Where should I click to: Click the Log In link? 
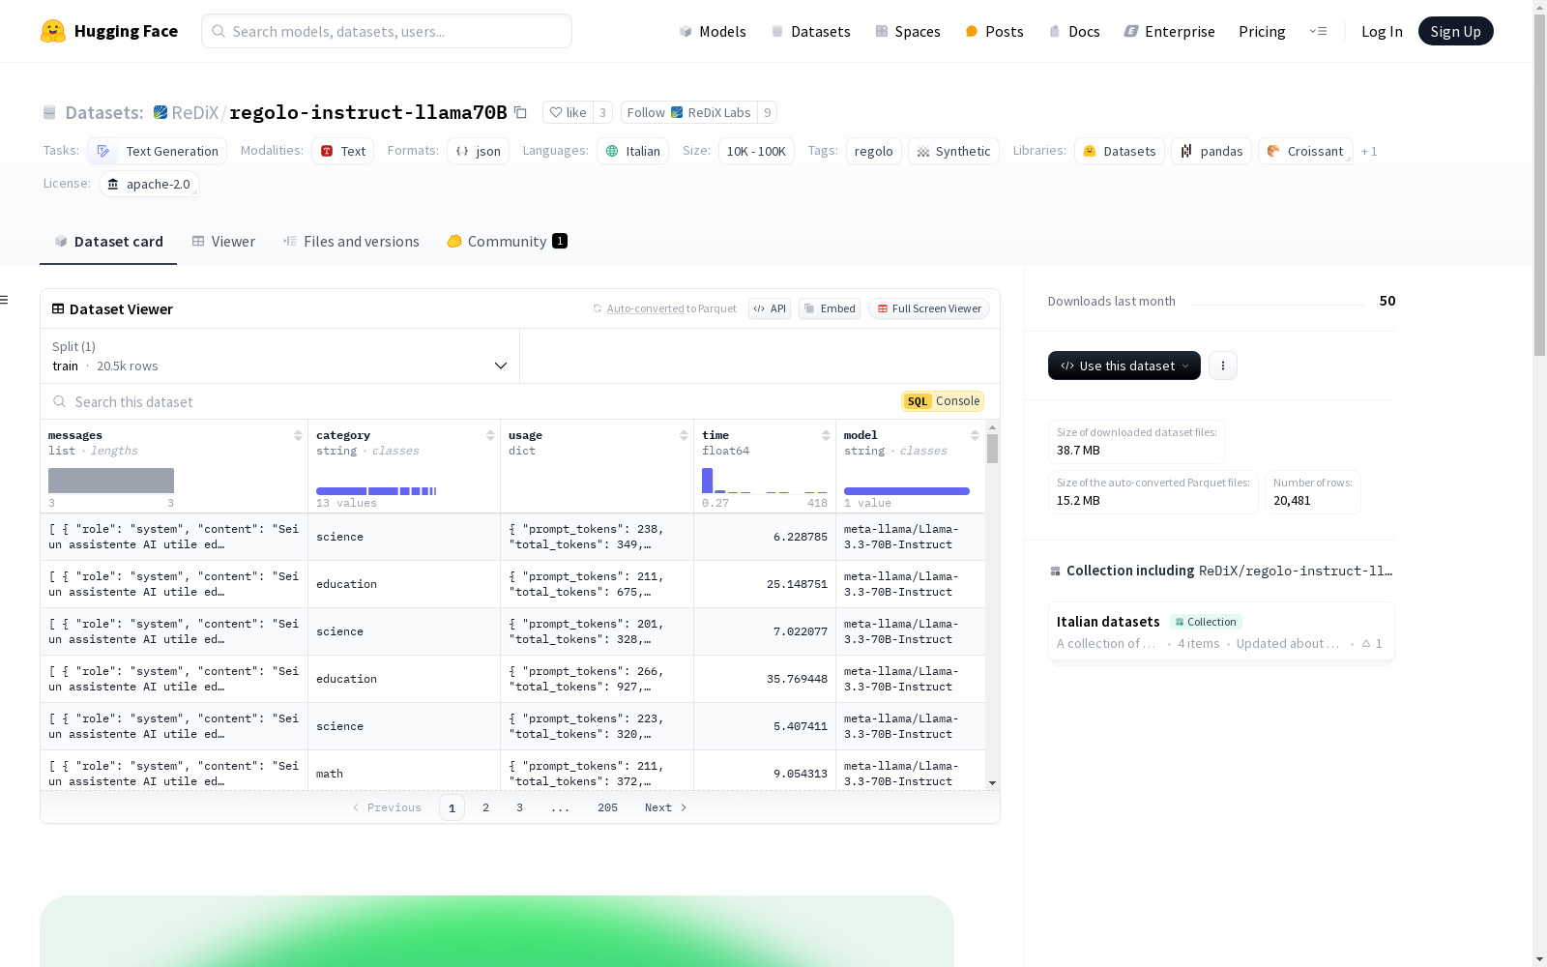click(1382, 31)
